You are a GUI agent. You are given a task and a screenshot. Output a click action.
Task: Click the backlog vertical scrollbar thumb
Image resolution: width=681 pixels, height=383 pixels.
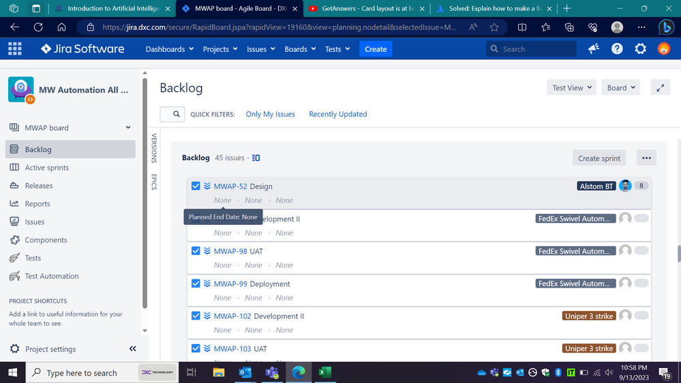679,253
